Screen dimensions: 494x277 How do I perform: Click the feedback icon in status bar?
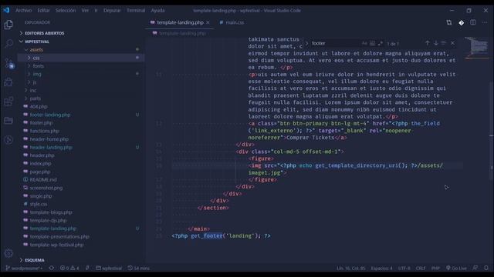tap(475, 269)
